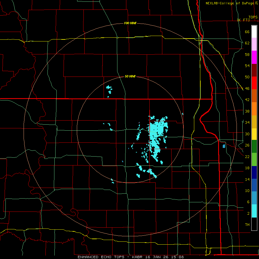Click the 66 legend value
The image size is (259, 259).
pyautogui.click(x=247, y=32)
